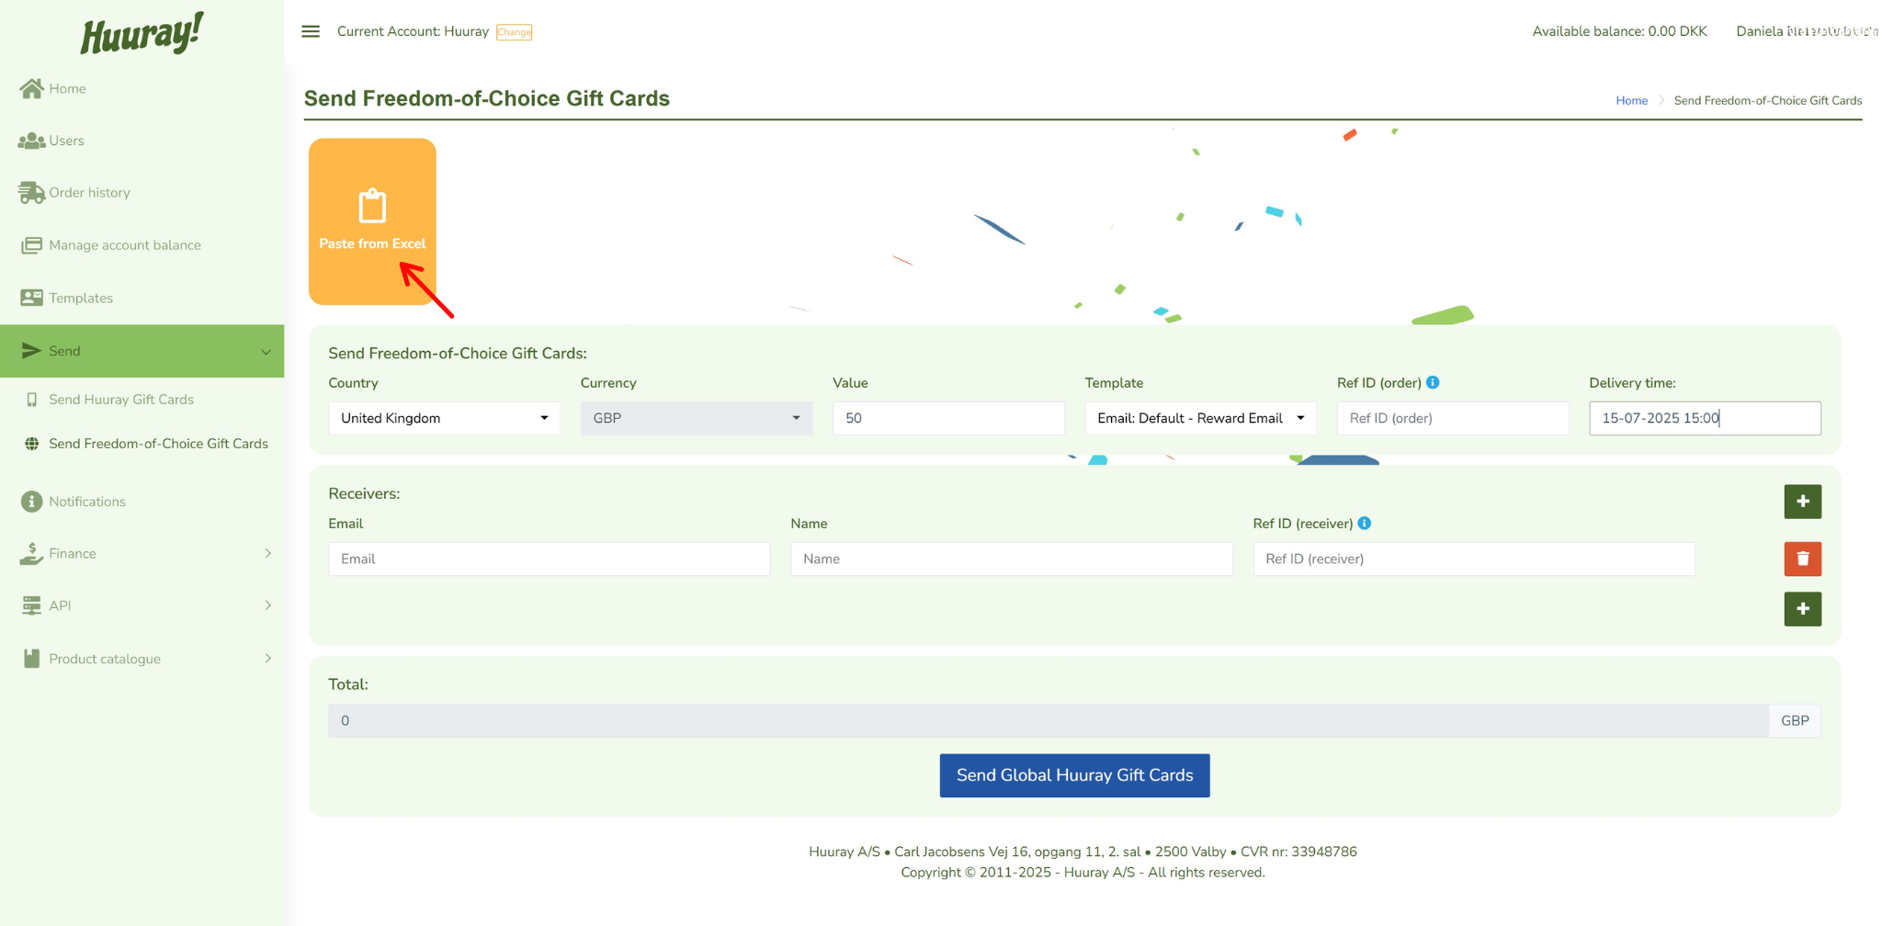Click the bottom green plus button below trash

tap(1801, 608)
